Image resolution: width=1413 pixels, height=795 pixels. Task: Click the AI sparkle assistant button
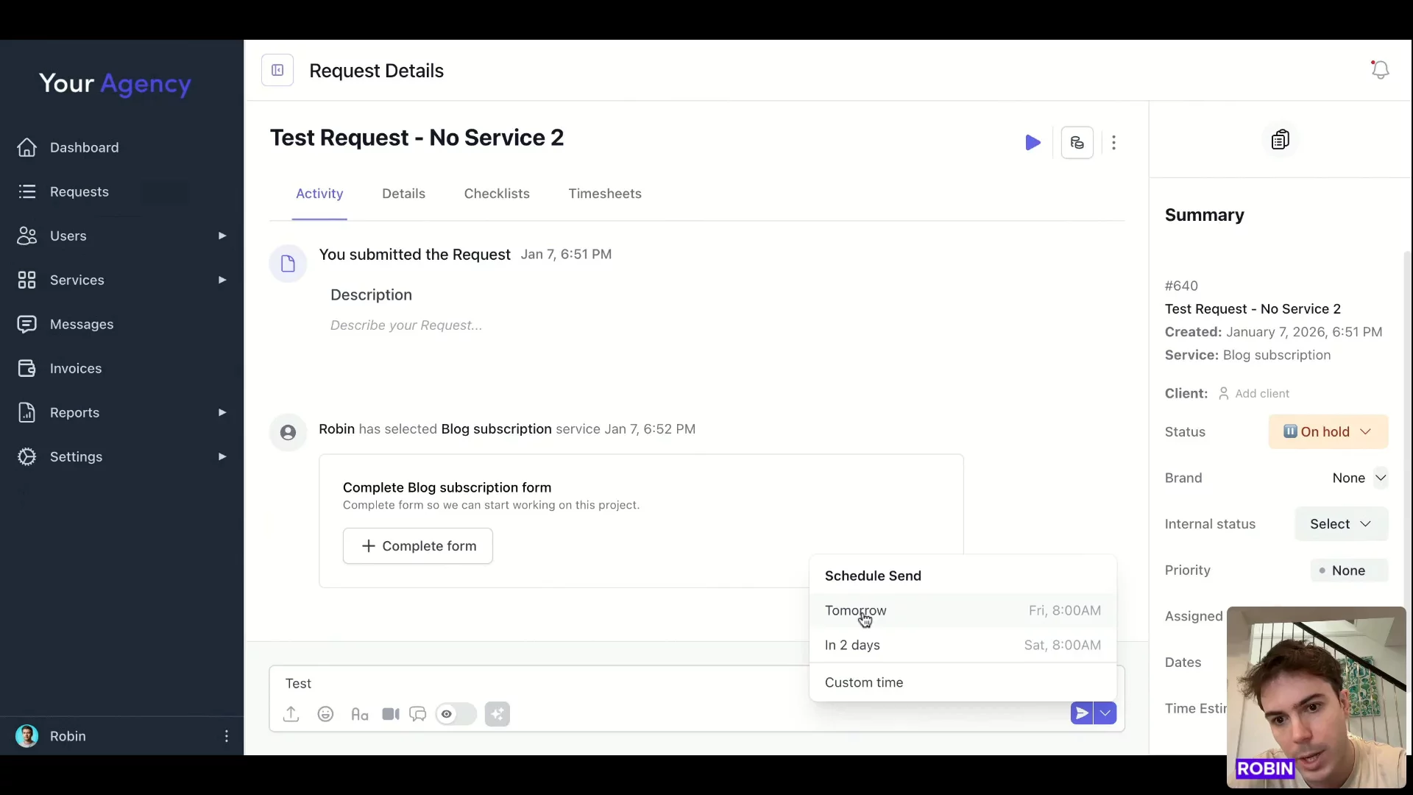(x=497, y=714)
